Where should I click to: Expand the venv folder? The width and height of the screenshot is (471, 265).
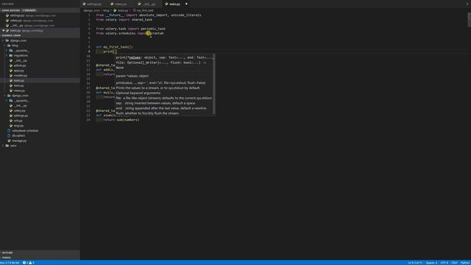pyautogui.click(x=13, y=146)
